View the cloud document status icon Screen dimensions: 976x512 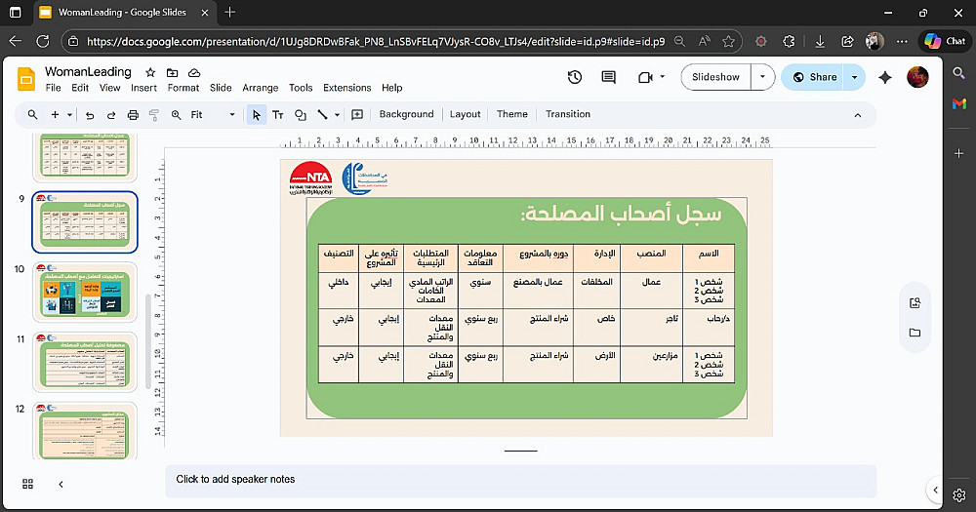point(194,72)
